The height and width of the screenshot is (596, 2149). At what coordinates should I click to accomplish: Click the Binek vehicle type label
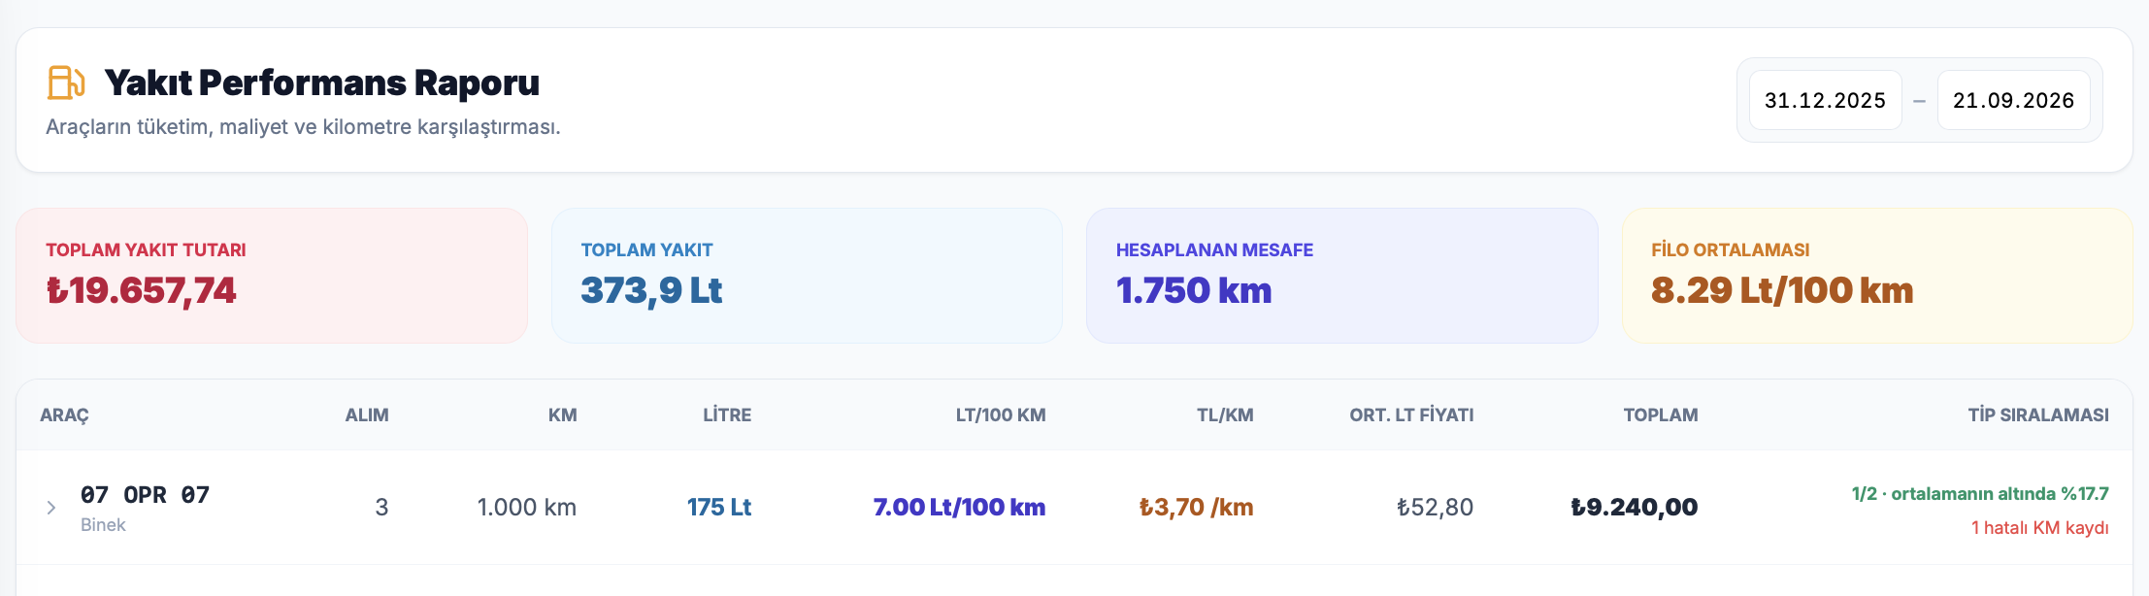[103, 525]
